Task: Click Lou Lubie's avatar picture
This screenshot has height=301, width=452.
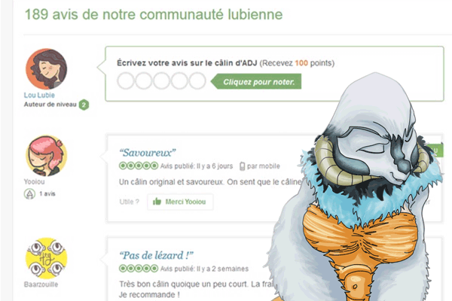Action: (47, 69)
